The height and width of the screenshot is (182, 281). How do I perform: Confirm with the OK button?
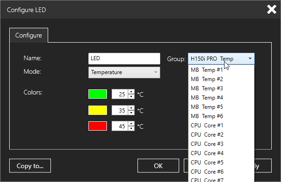(x=158, y=166)
